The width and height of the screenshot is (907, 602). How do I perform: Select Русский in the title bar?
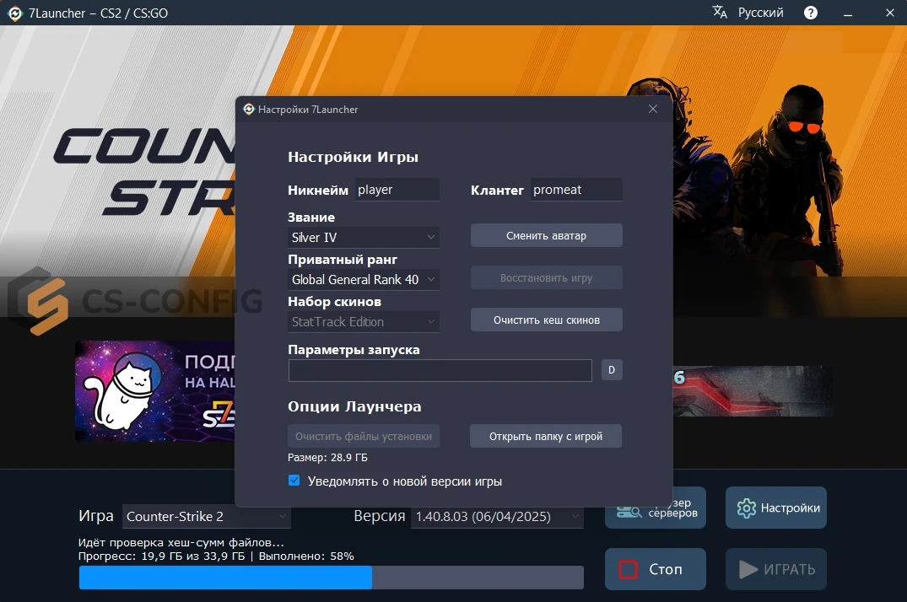759,13
